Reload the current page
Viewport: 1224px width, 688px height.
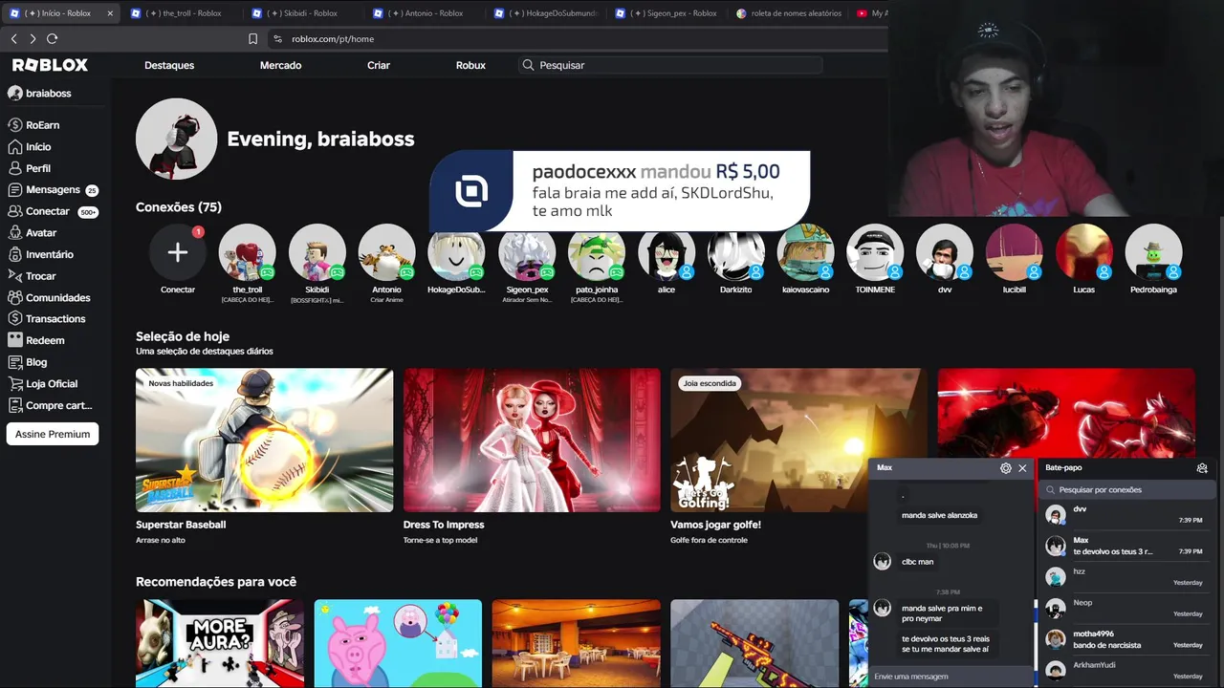(52, 38)
